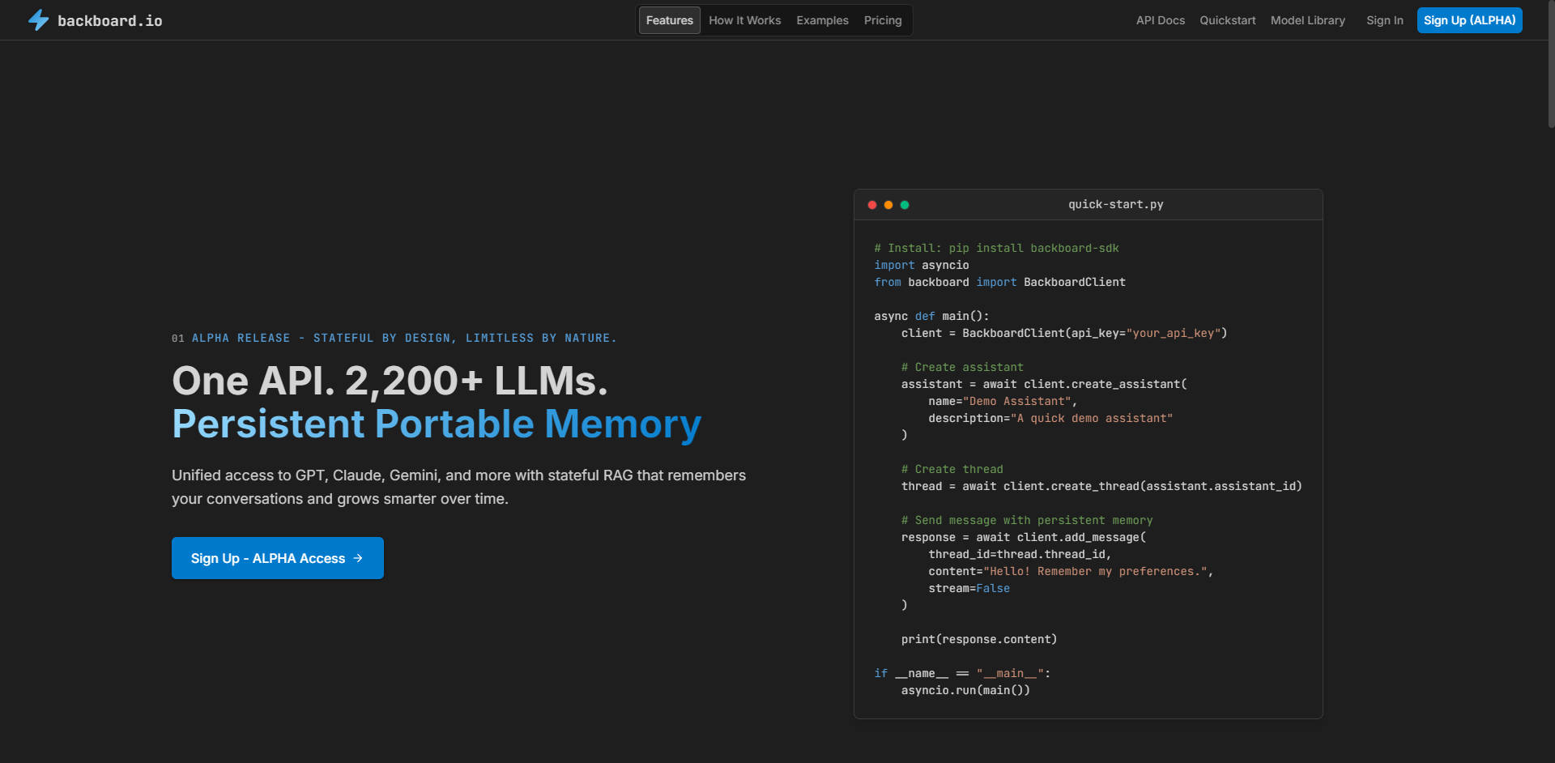Image resolution: width=1555 pixels, height=763 pixels.
Task: Click the lightning bolt logo icon
Action: tap(38, 19)
